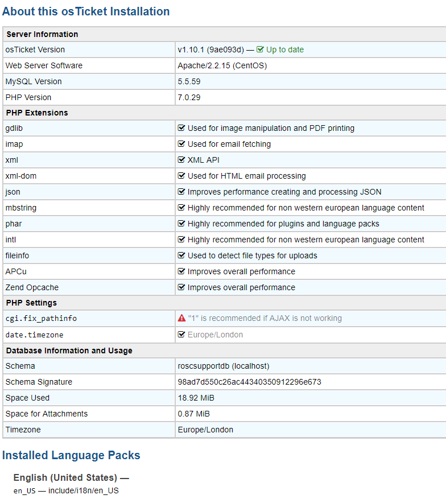The image size is (446, 499).
Task: Click the json extension name
Action: pyautogui.click(x=13, y=192)
